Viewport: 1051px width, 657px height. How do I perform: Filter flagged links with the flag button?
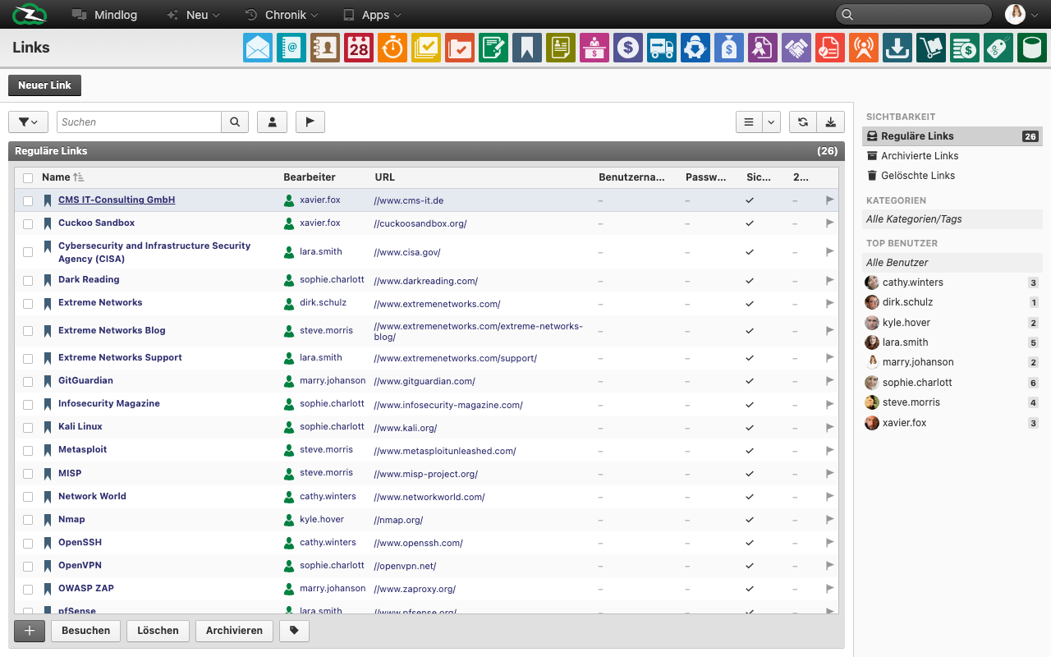pos(310,122)
